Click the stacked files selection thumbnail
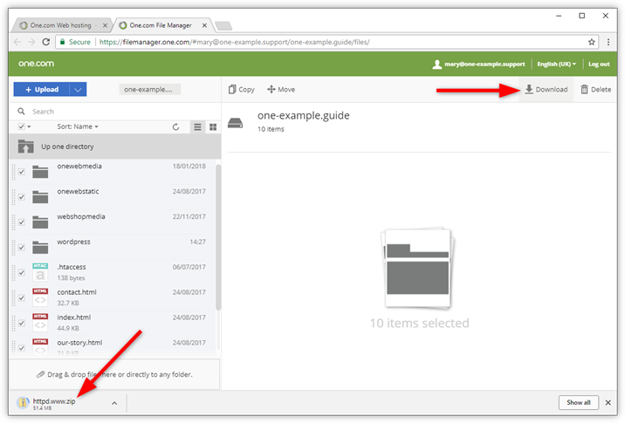625x423 pixels. click(417, 269)
